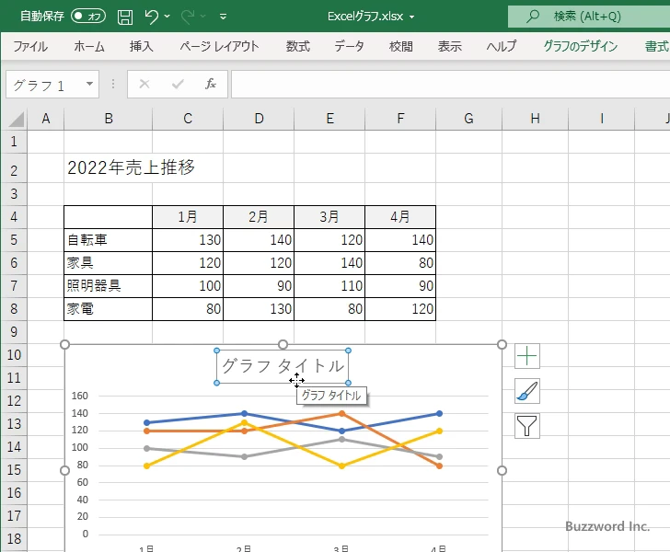
Task: Switch to the グラフのデザイン tab
Action: coord(580,46)
